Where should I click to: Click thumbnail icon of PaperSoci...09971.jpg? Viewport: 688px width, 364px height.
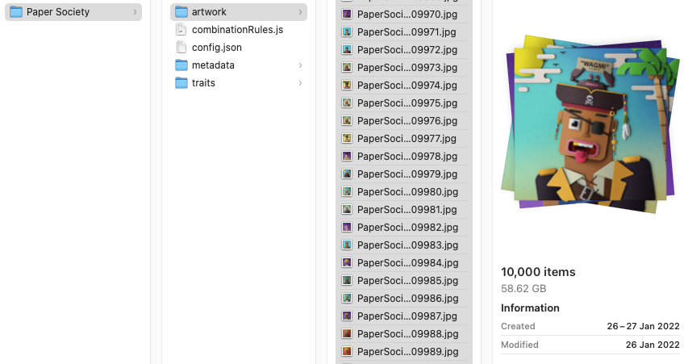coord(347,32)
